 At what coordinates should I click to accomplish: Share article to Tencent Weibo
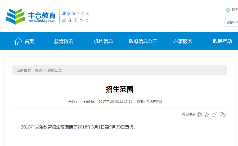(x=199, y=114)
